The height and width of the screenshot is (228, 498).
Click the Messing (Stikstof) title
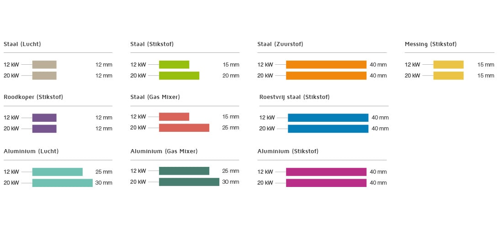[x=430, y=44]
